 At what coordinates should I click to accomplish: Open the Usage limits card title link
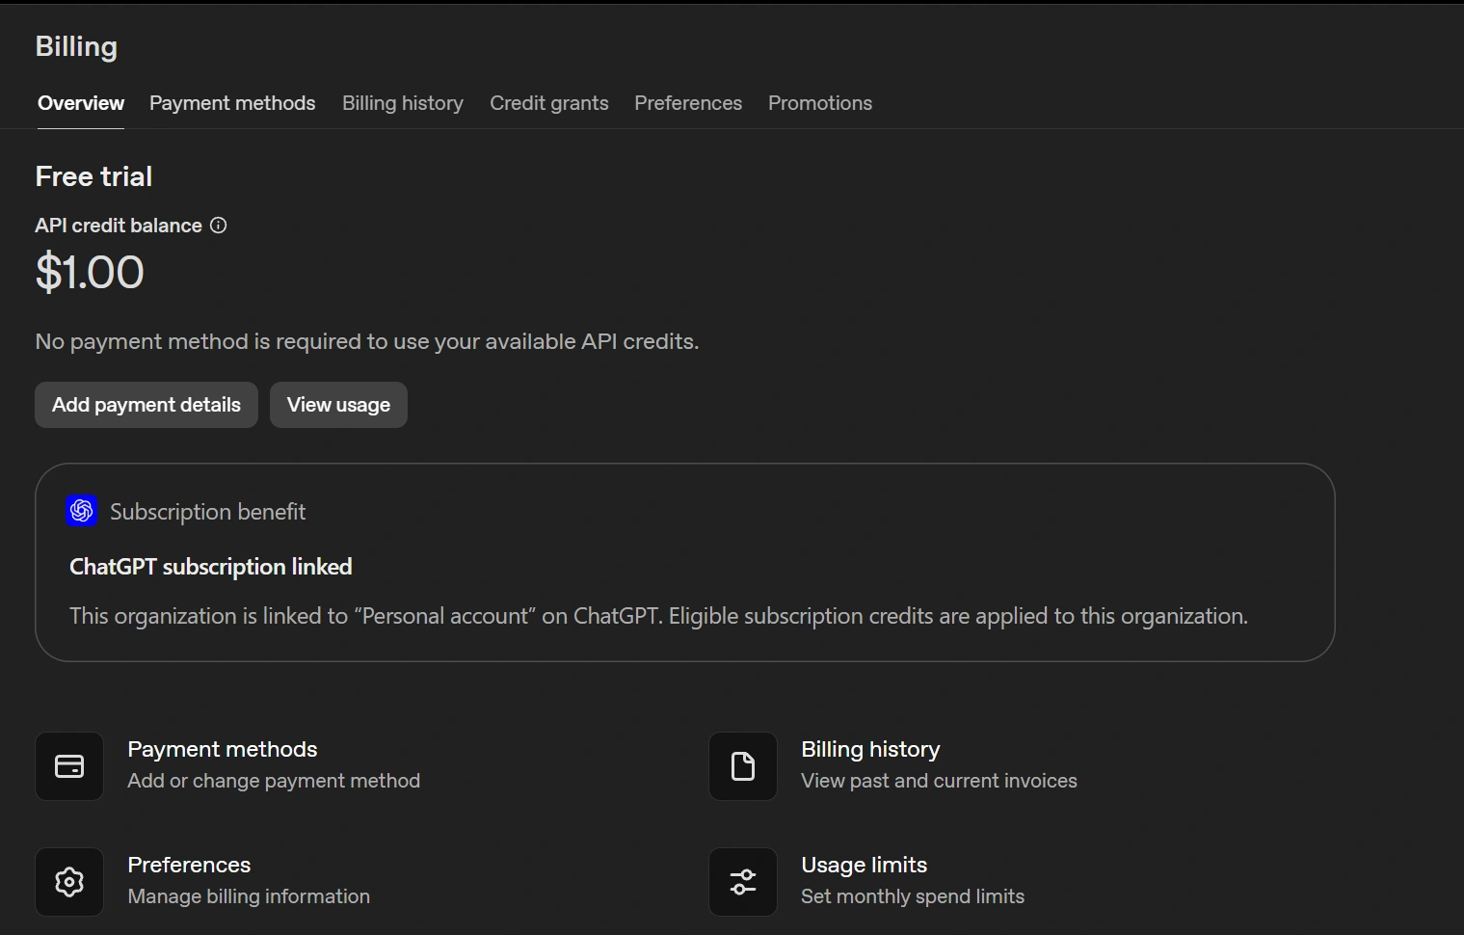pyautogui.click(x=865, y=865)
